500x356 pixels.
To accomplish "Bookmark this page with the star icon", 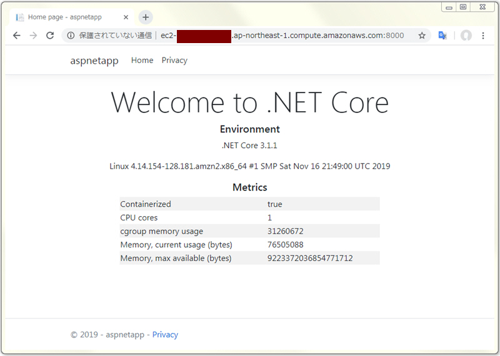I will (422, 36).
